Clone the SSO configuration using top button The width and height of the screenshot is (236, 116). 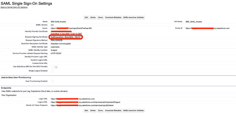point(100,17)
